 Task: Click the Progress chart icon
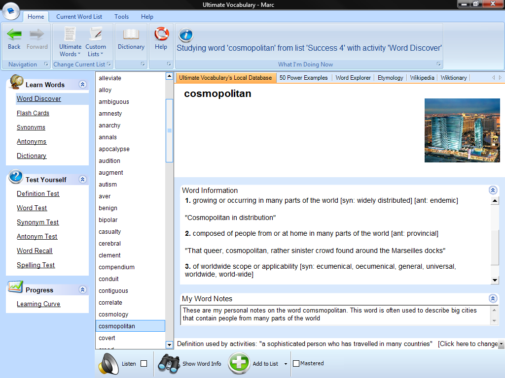click(15, 287)
